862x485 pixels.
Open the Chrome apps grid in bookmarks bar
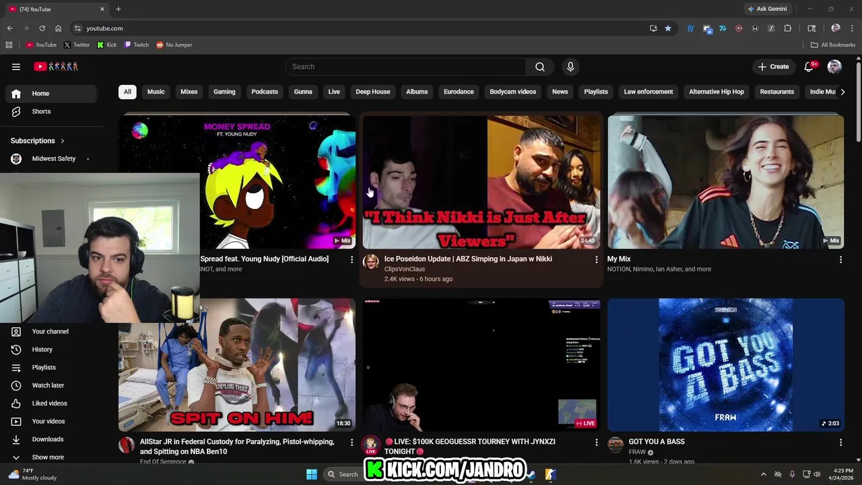9,45
